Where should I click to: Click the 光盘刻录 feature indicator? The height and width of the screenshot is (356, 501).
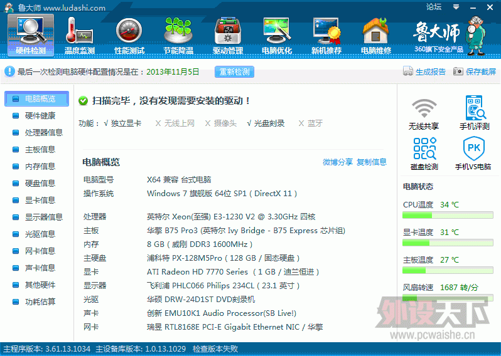pyautogui.click(x=266, y=123)
